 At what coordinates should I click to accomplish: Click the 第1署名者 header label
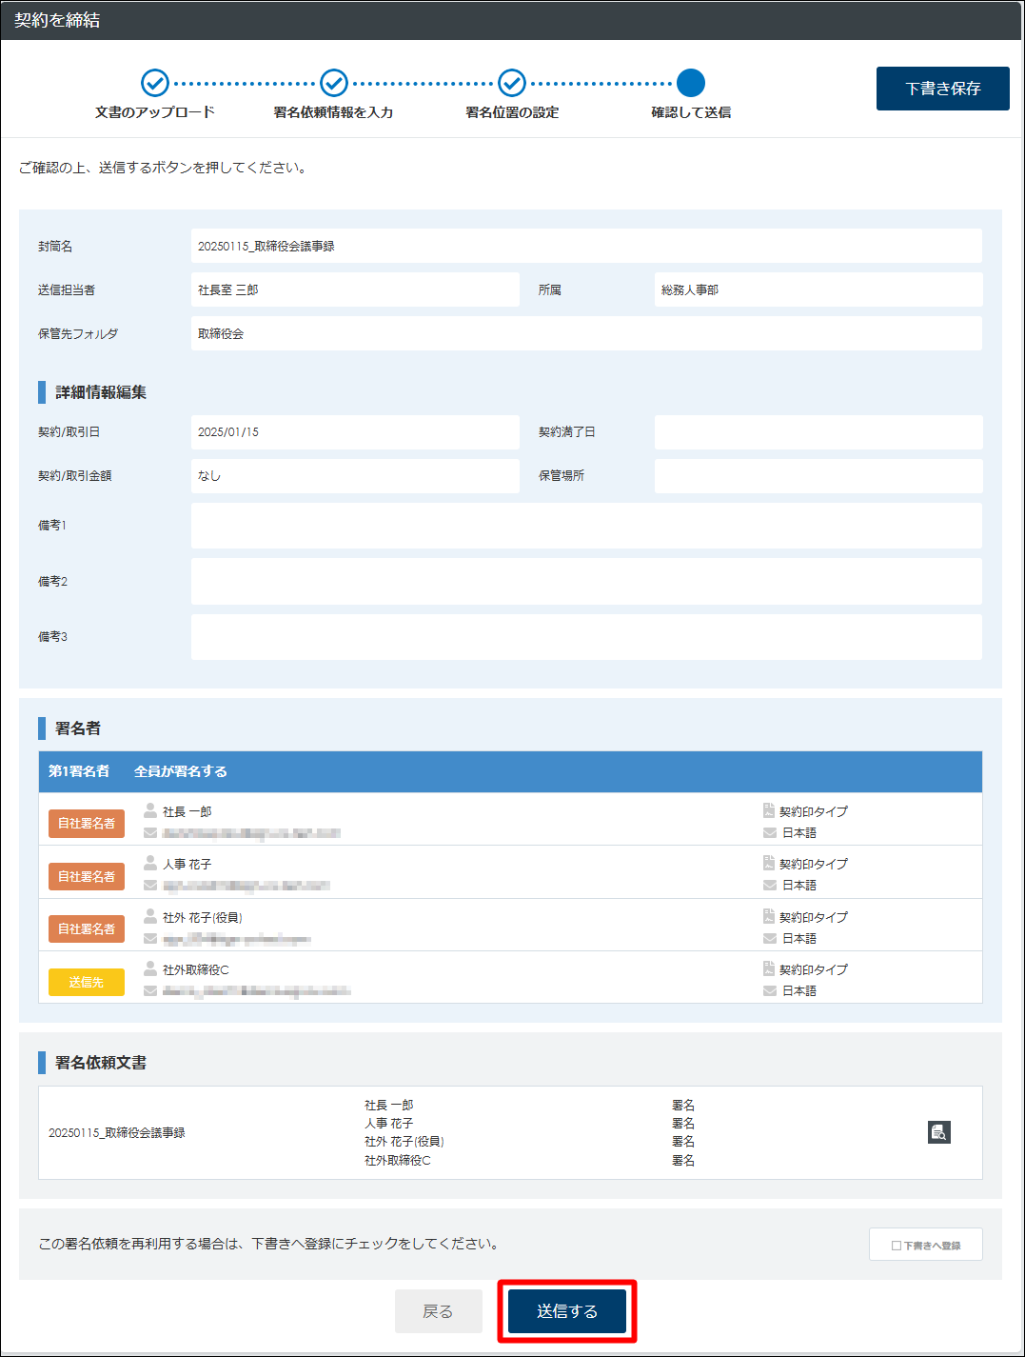click(79, 771)
